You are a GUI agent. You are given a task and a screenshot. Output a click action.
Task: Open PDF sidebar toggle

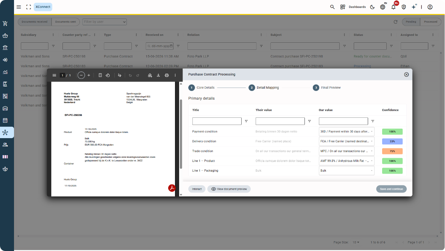point(54,75)
